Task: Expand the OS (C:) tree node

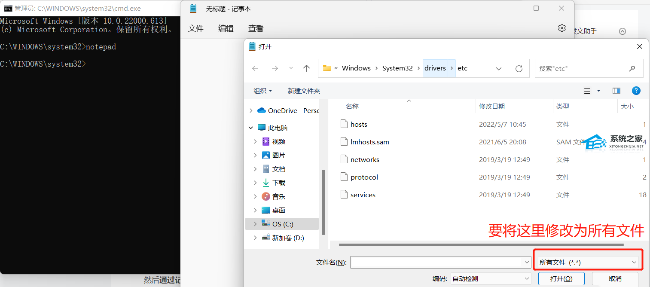Action: click(256, 224)
